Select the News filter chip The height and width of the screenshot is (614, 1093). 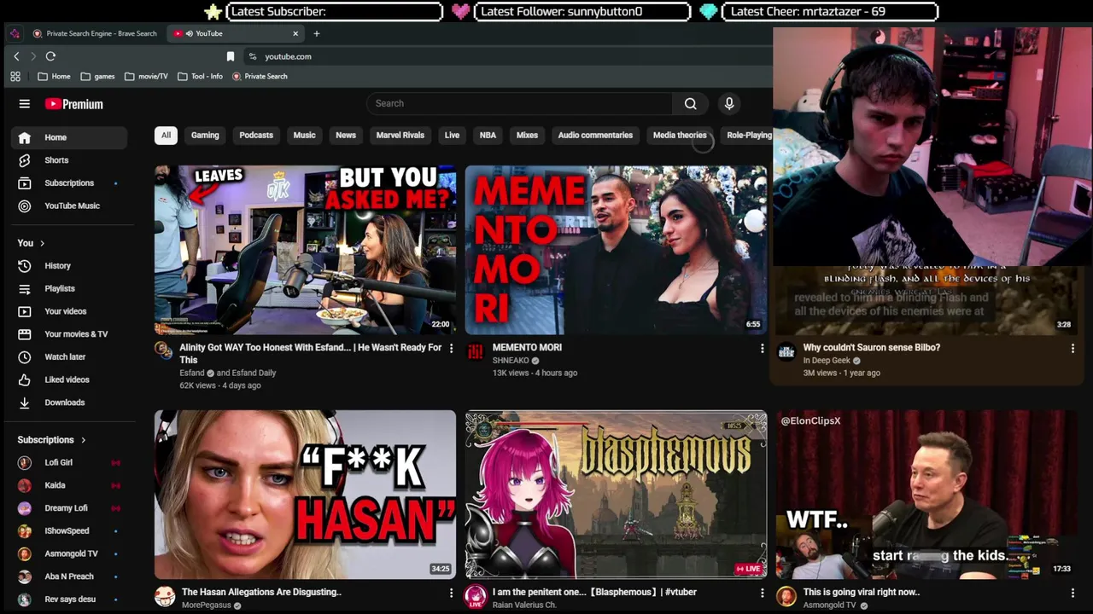point(346,136)
